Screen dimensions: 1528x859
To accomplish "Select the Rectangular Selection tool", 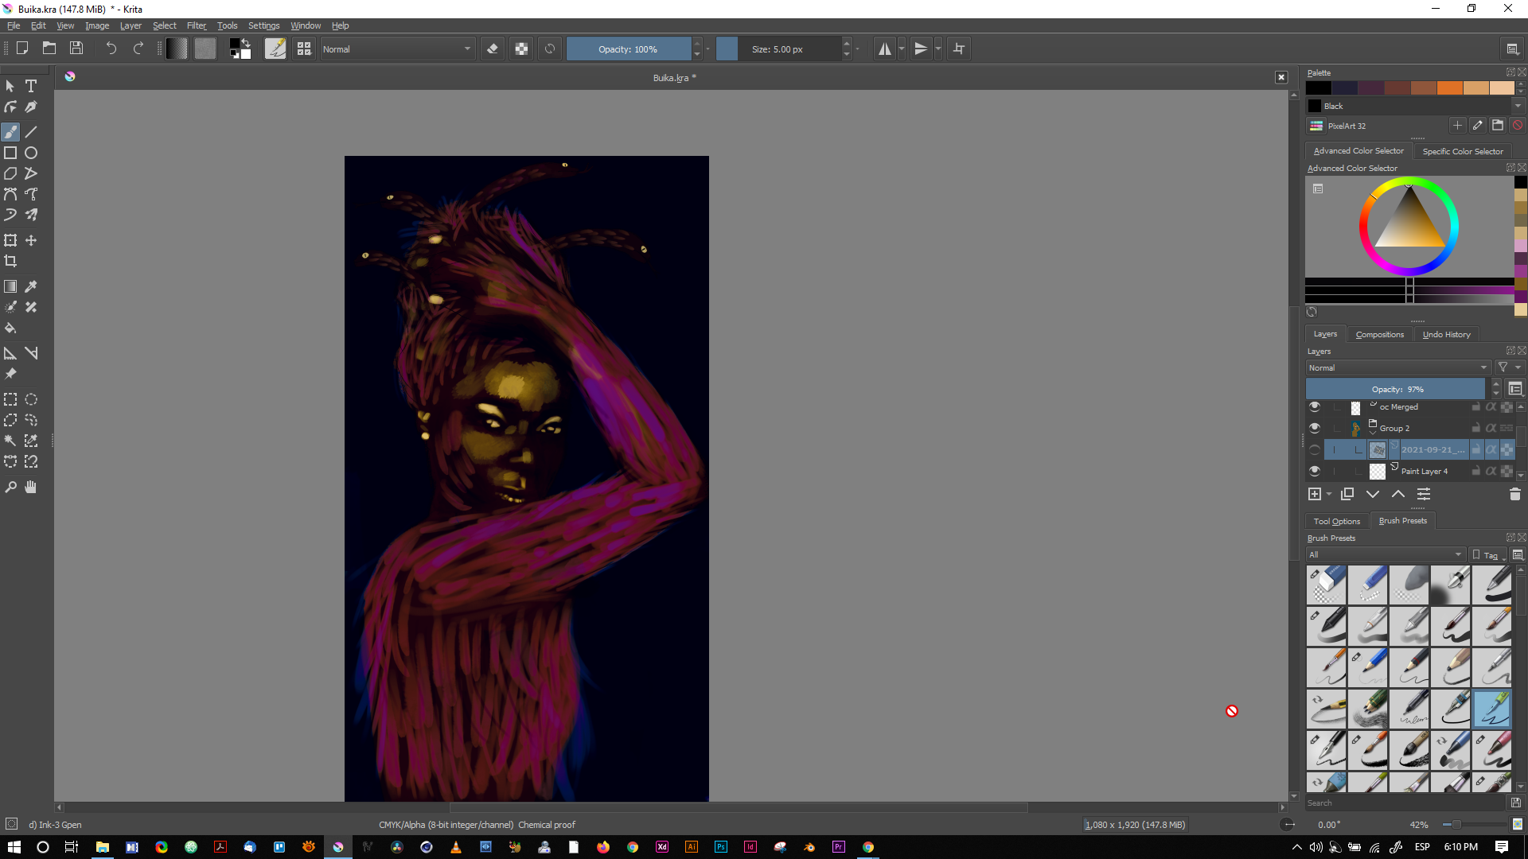I will (10, 399).
